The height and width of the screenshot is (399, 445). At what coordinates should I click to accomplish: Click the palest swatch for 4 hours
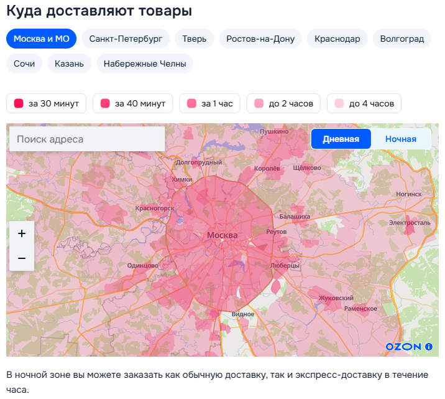coord(339,103)
